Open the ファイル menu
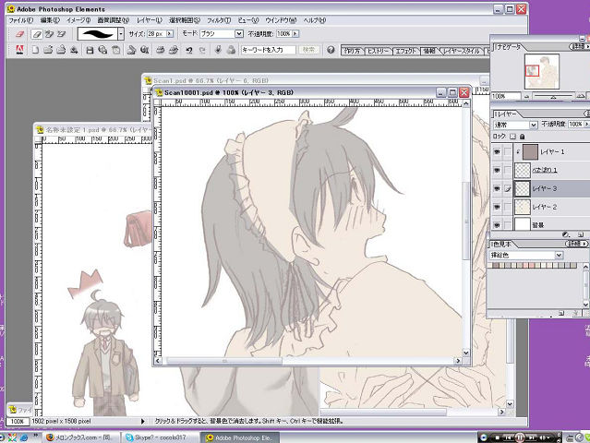590x443 pixels. [21, 20]
